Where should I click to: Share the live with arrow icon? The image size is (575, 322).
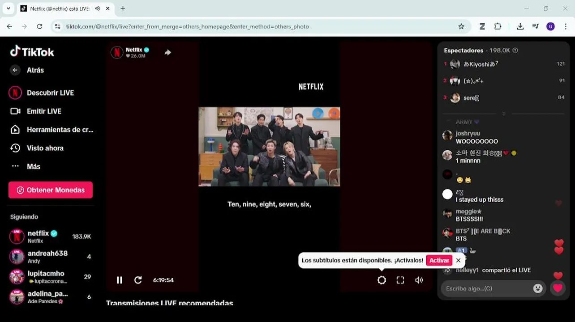coord(167,52)
